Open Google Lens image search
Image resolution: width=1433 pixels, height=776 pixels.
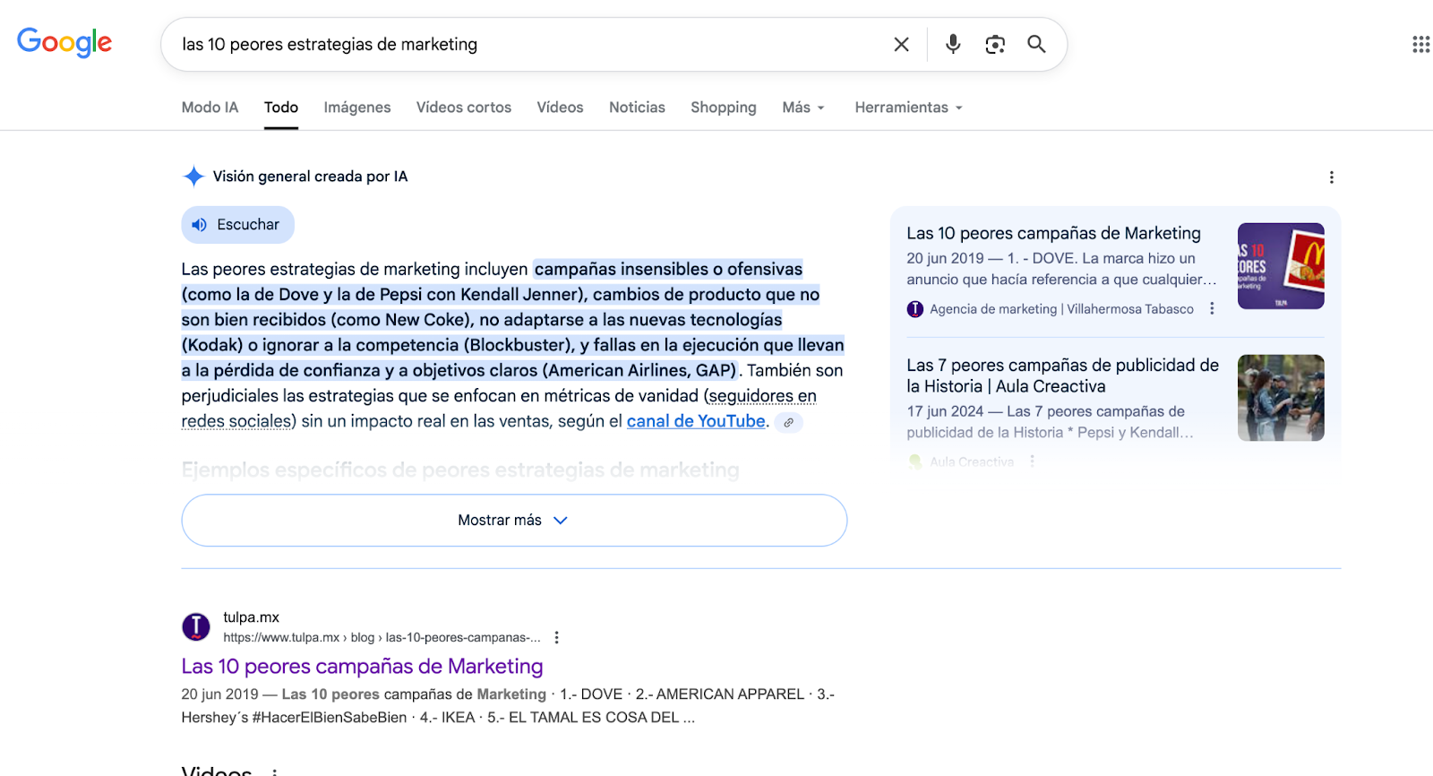995,45
